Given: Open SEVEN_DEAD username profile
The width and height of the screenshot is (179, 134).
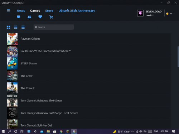Looking at the screenshot, I should pos(154,11).
